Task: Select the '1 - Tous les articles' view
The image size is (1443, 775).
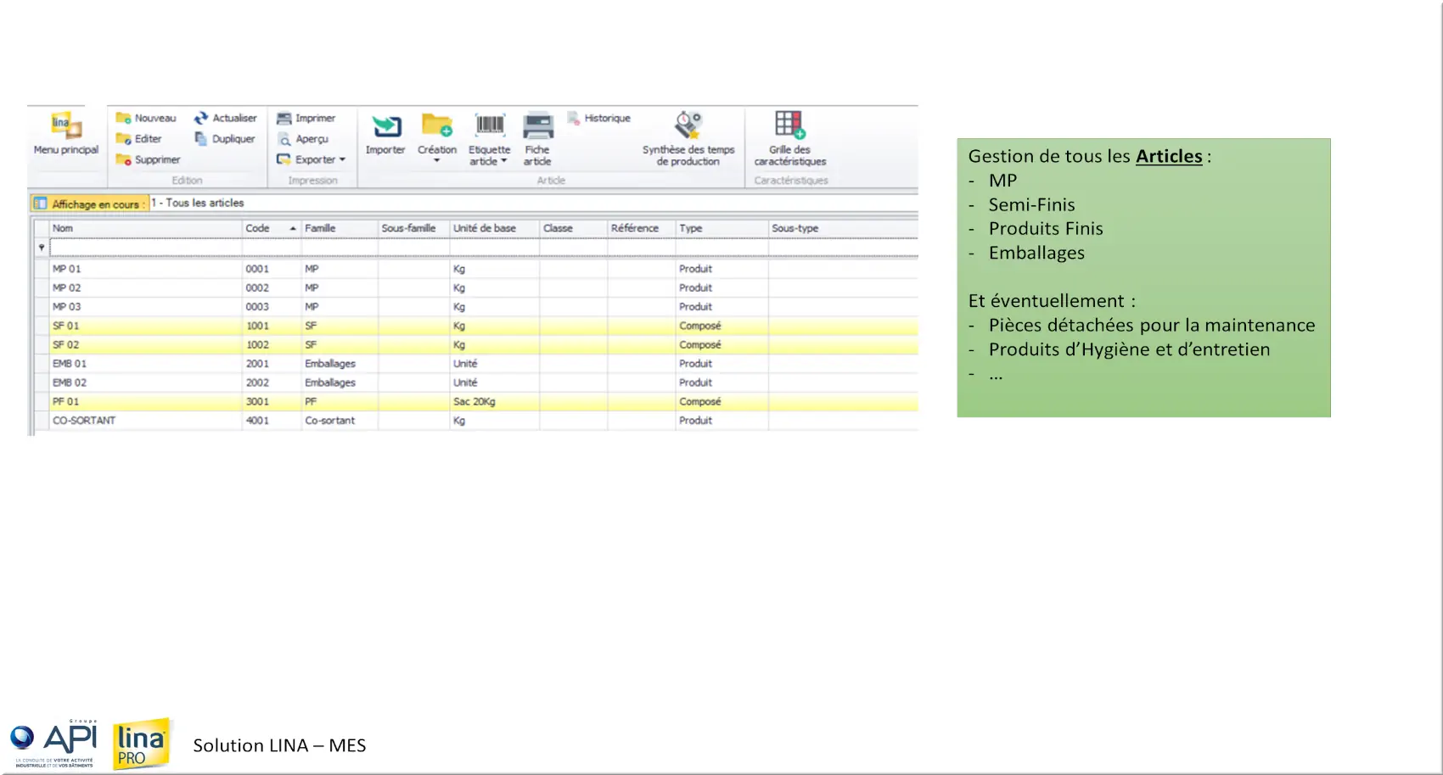Action: 198,204
